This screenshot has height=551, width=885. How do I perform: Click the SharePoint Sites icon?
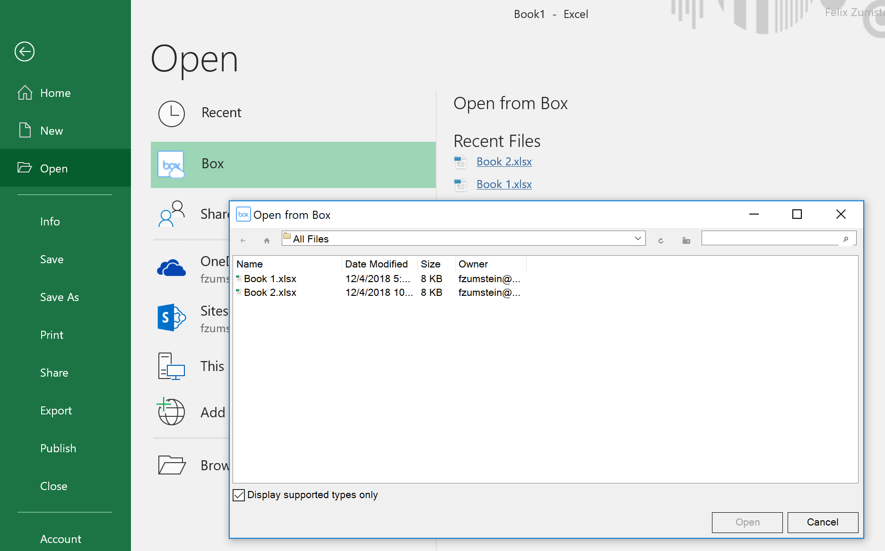(x=171, y=318)
